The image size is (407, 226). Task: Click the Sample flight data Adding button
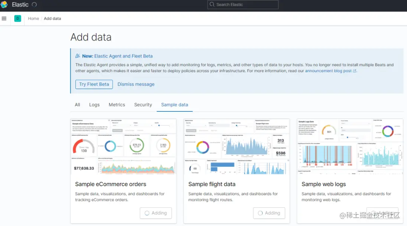pos(269,213)
